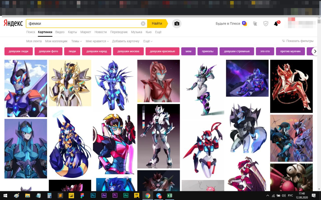Select the девушки фото tag

click(x=48, y=51)
